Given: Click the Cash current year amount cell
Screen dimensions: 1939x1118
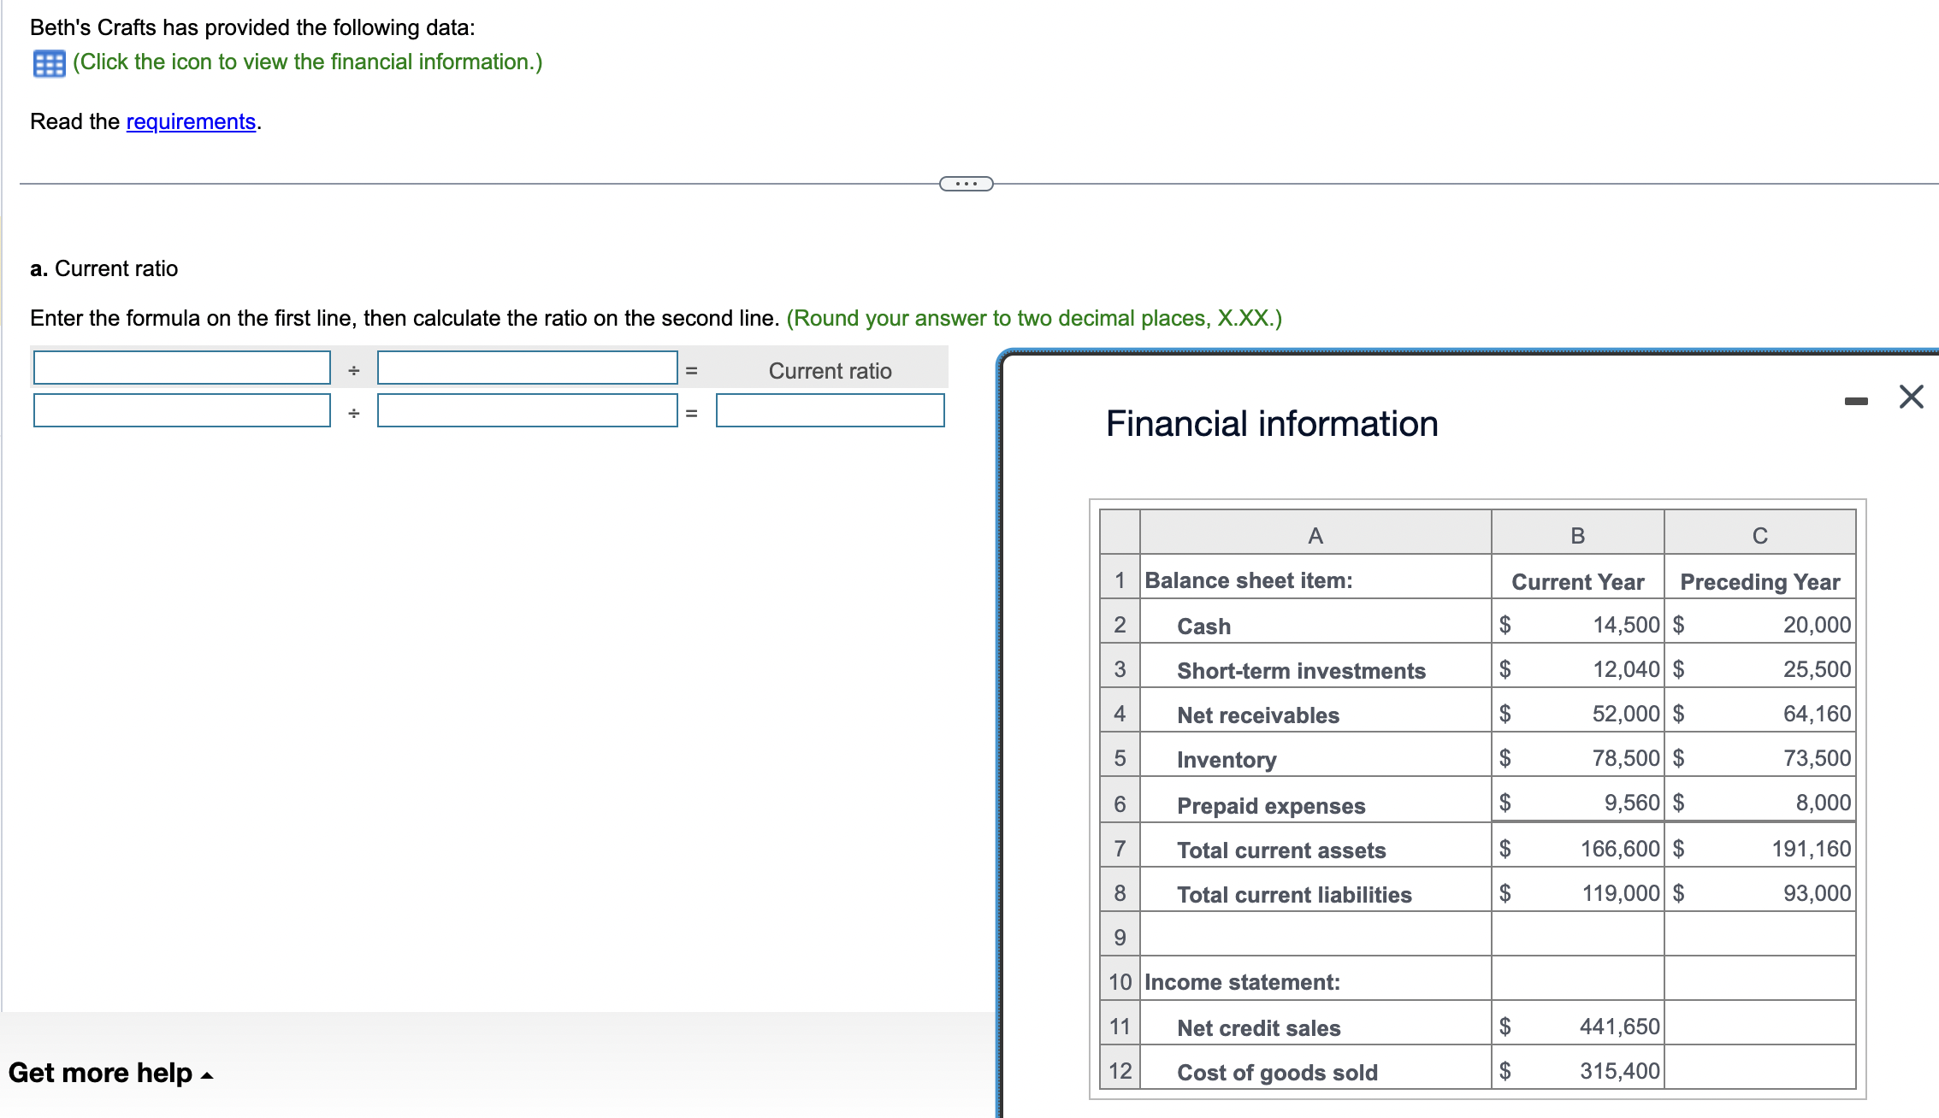Looking at the screenshot, I should 1625,625.
